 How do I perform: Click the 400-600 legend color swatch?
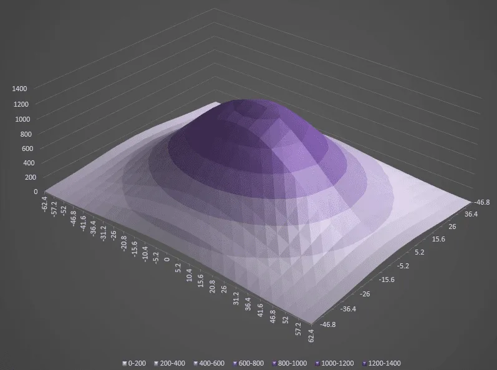pos(196,363)
